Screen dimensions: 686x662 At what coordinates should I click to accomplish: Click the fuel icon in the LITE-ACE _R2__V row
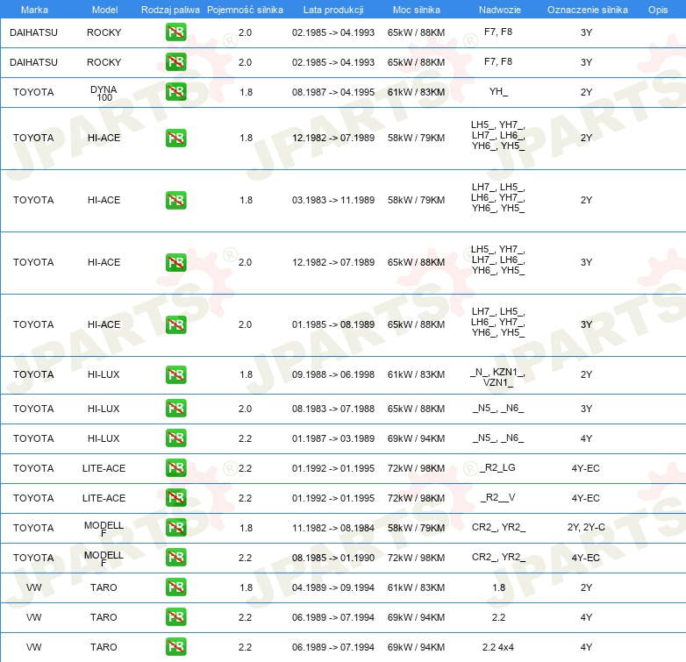(175, 497)
